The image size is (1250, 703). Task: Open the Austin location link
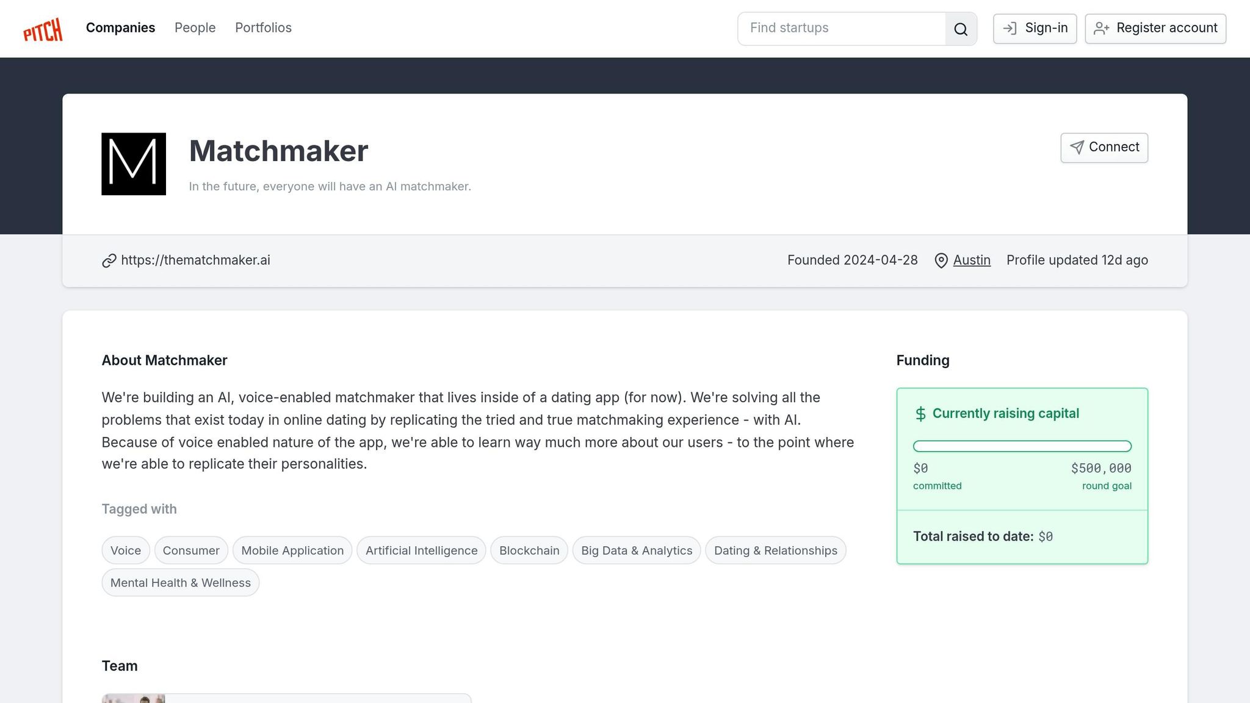point(972,261)
